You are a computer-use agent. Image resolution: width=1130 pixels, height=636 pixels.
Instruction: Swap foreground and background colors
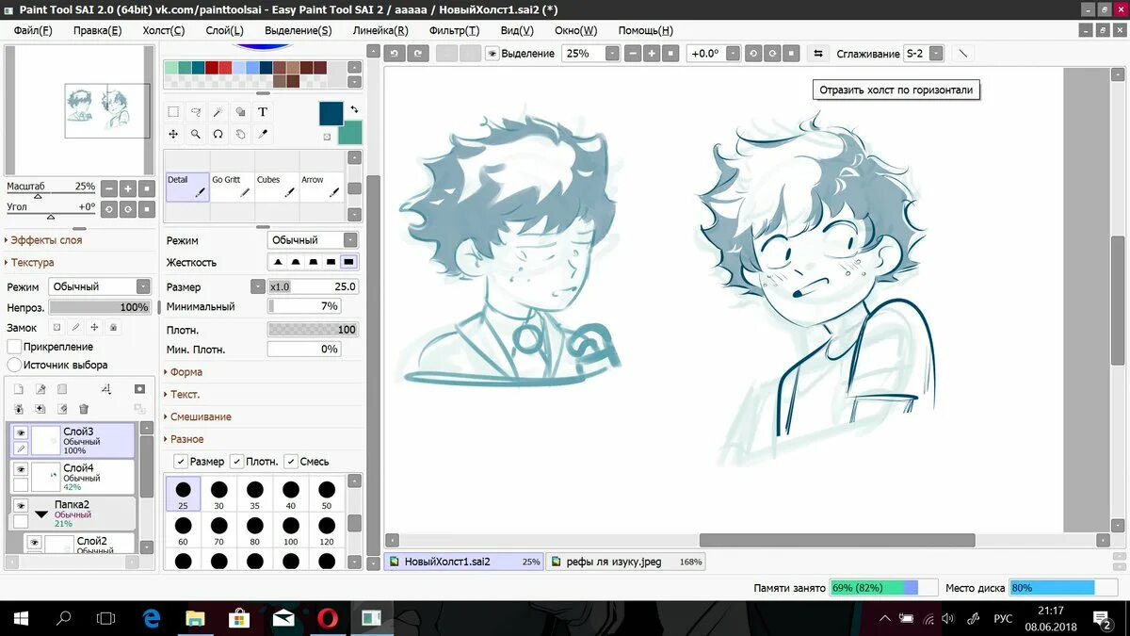click(354, 109)
